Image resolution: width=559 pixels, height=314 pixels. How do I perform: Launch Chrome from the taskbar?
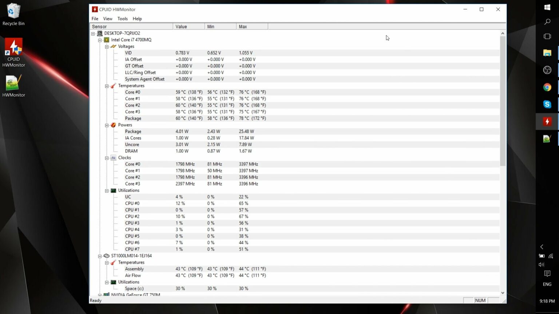(x=547, y=87)
